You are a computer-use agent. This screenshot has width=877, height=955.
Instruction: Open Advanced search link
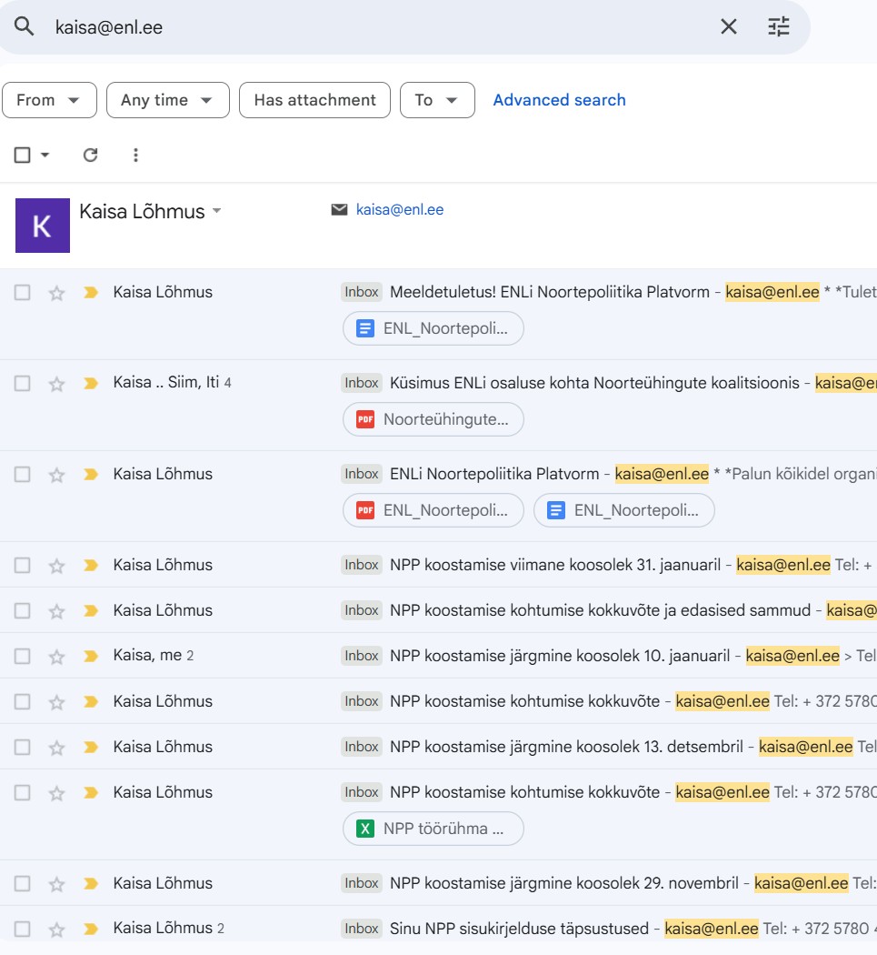tap(559, 100)
